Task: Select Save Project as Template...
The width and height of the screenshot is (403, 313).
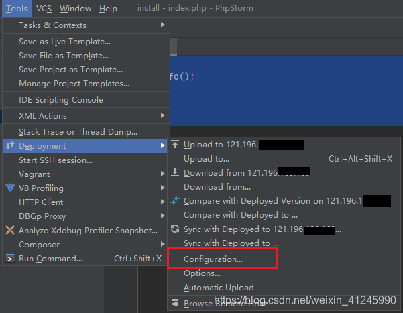Action: tap(86, 70)
